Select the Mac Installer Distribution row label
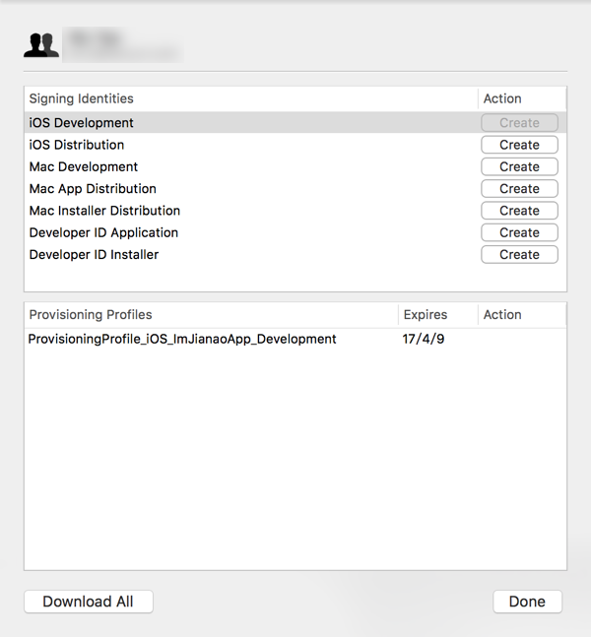The width and height of the screenshot is (591, 637). [104, 211]
